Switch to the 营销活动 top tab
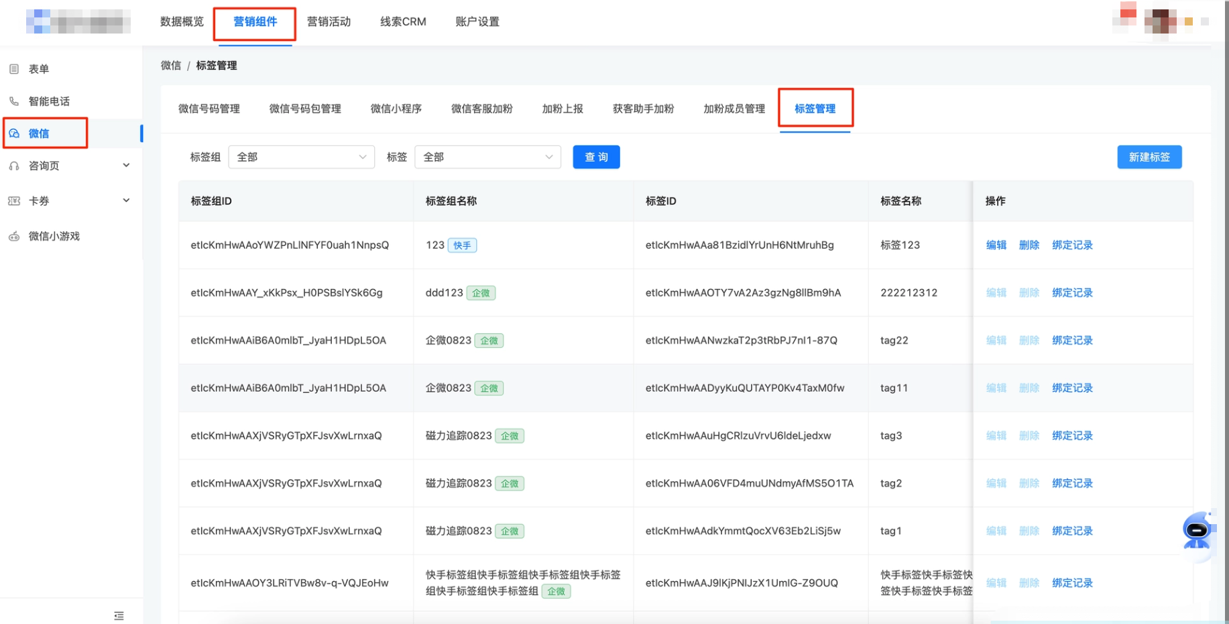The width and height of the screenshot is (1229, 624). pyautogui.click(x=329, y=21)
